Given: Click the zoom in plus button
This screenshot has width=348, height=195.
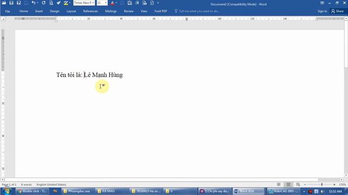Looking at the screenshot, I should [334, 184].
